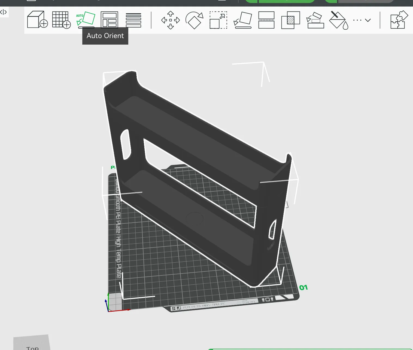413x350 pixels.
Task: Open the Mesh Boolean tool
Action: (290, 20)
